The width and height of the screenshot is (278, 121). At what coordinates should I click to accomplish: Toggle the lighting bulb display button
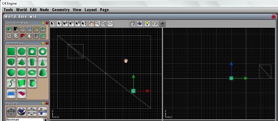pos(147,24)
